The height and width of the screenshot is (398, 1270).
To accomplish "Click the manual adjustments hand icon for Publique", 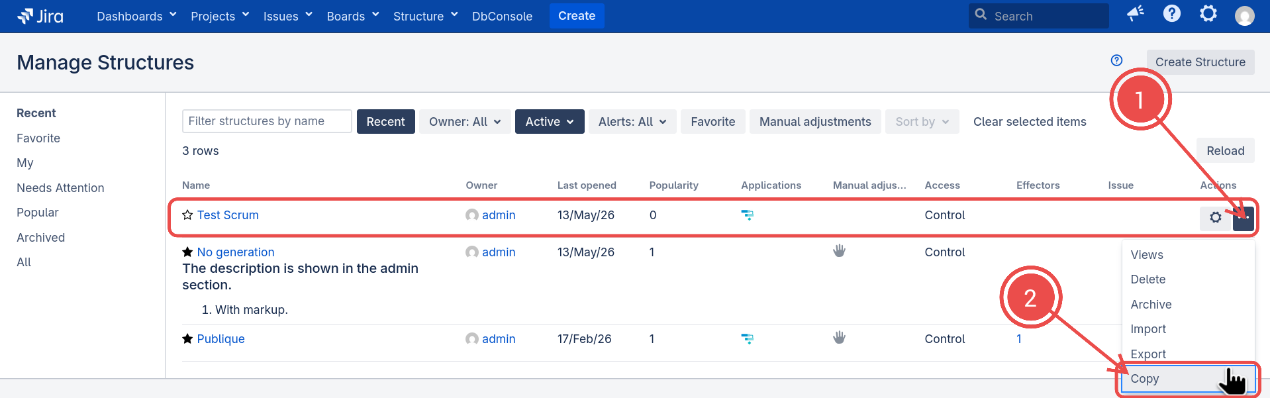I will click(x=839, y=338).
